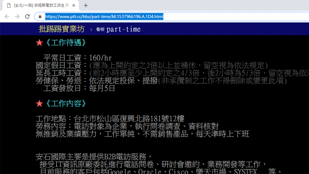
Task: Click the 國定假日工資 line
Action: tap(152, 66)
